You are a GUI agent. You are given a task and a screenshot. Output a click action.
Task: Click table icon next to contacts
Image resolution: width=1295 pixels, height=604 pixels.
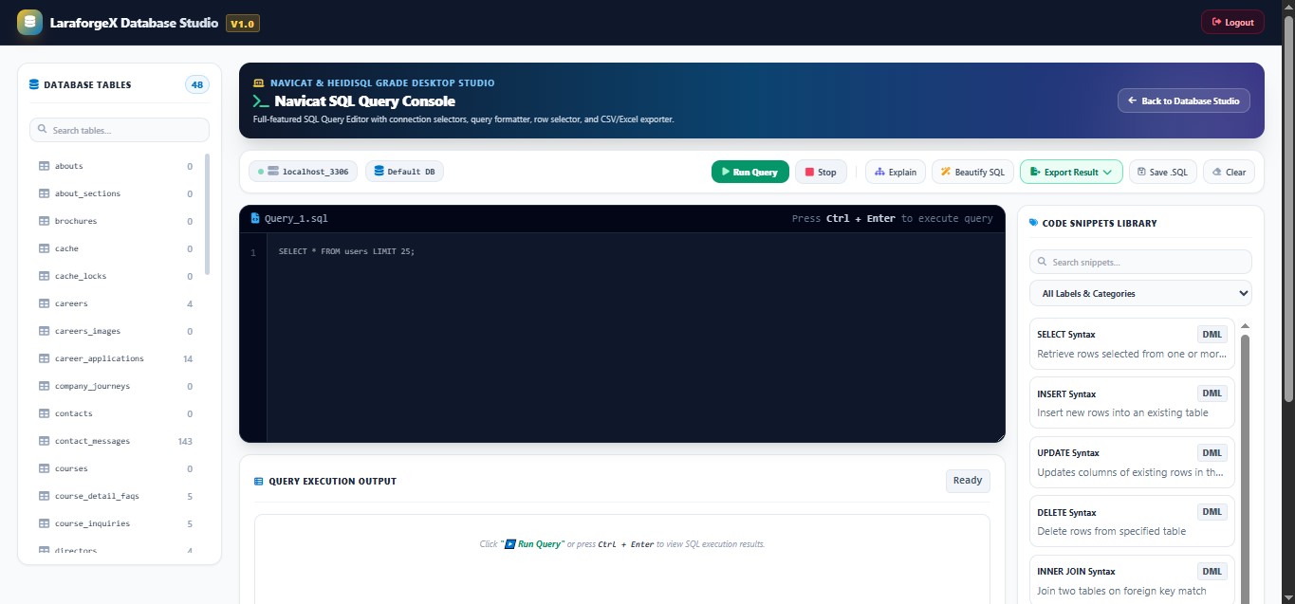click(x=44, y=413)
